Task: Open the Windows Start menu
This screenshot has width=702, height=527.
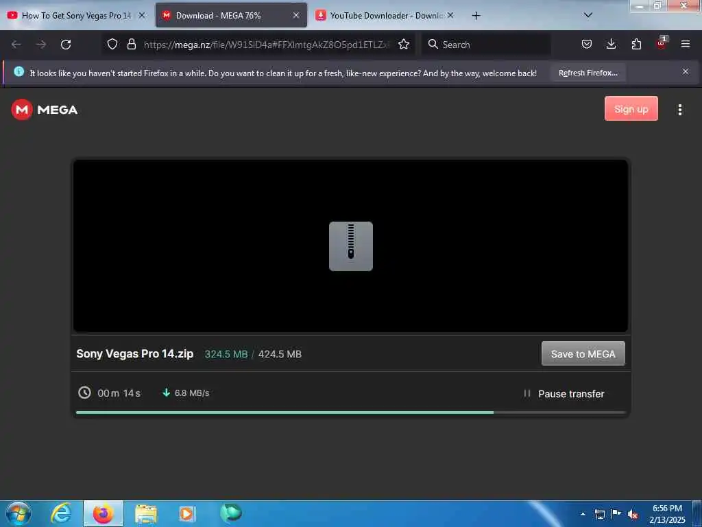Action: [x=19, y=513]
